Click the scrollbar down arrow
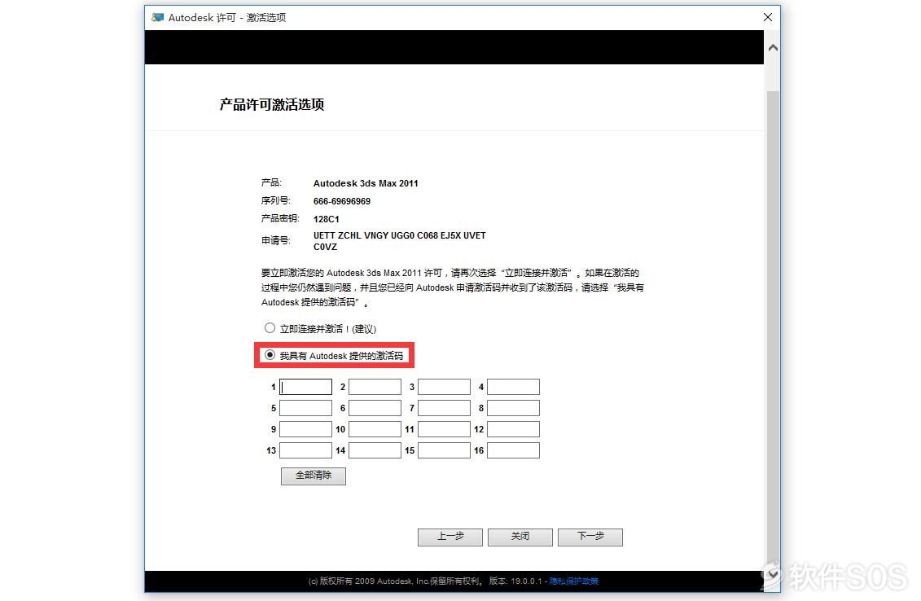 click(773, 573)
